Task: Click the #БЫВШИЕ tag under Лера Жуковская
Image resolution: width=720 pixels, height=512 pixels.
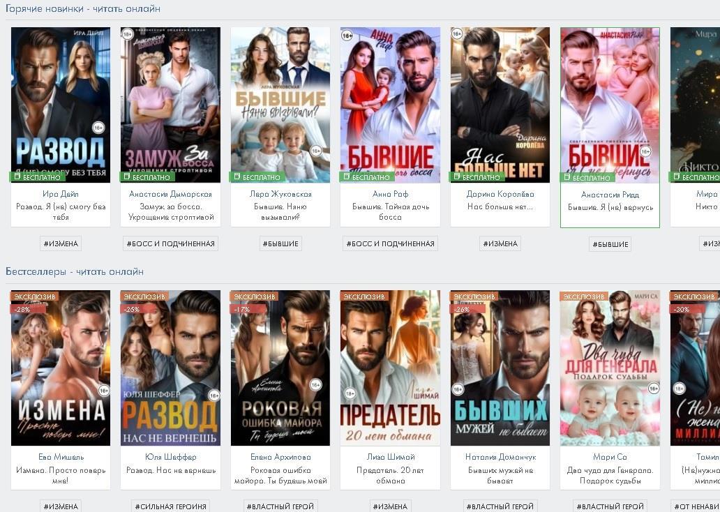Action: [280, 243]
